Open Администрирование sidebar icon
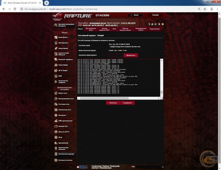This screenshot has height=170, width=221. [56, 148]
